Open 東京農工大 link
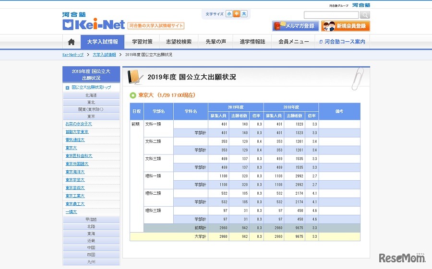 click(x=75, y=204)
